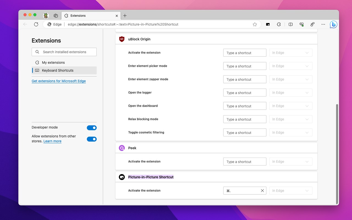Click the Picture-in-Picture toolbar icon
This screenshot has width=352, height=220.
click(268, 24)
